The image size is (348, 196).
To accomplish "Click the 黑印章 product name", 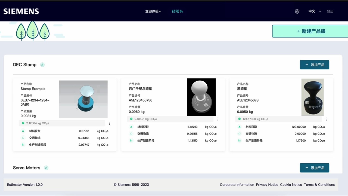I will click(x=242, y=89).
